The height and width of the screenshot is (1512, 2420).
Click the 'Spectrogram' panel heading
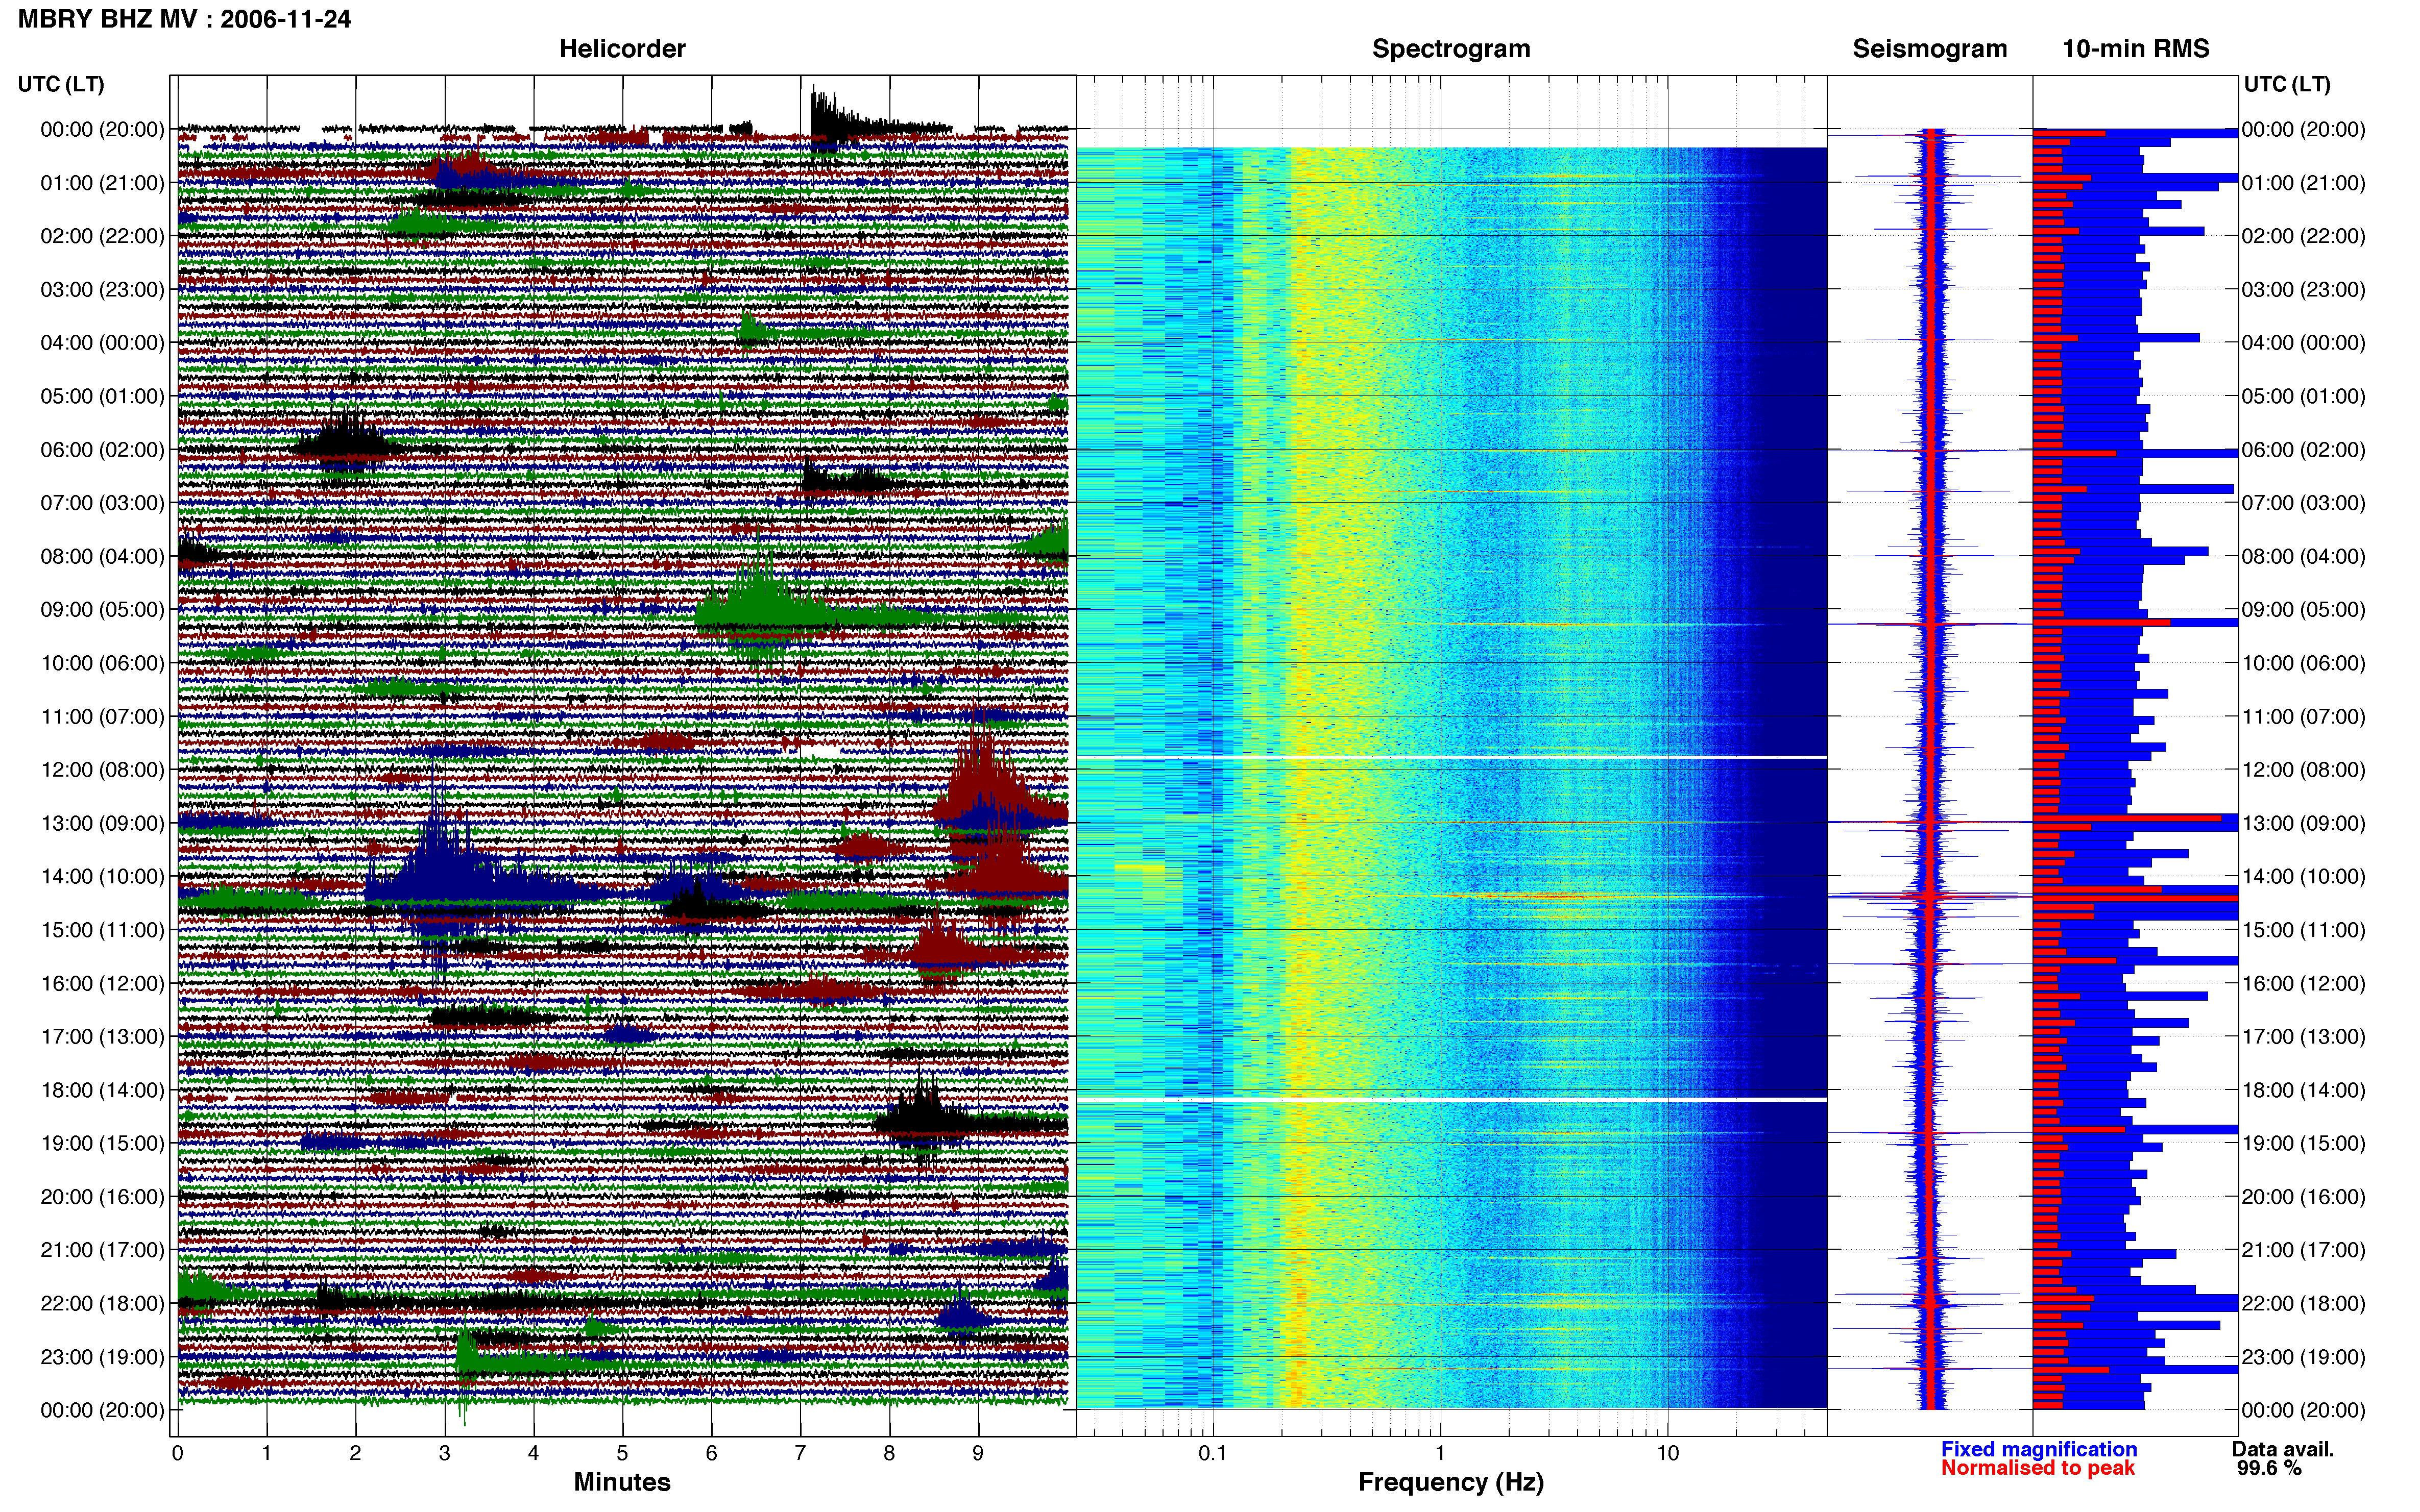1450,48
